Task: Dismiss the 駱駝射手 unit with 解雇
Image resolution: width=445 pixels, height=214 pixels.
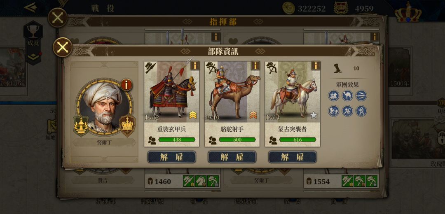Action: point(232,157)
